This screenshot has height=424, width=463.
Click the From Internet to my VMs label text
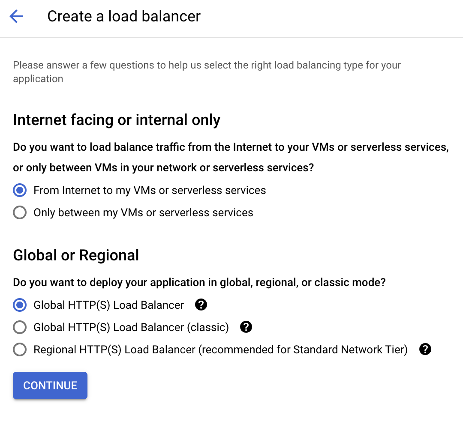pyautogui.click(x=150, y=190)
